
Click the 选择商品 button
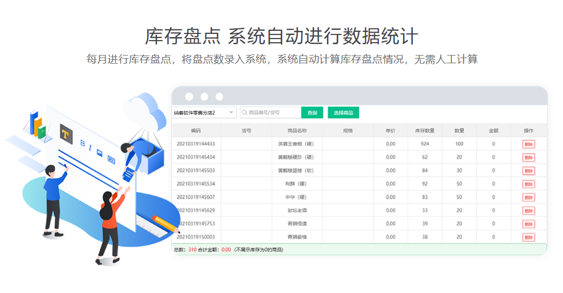click(343, 113)
